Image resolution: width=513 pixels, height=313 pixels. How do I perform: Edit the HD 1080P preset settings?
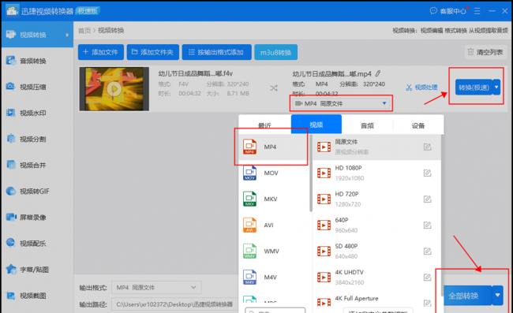point(427,173)
